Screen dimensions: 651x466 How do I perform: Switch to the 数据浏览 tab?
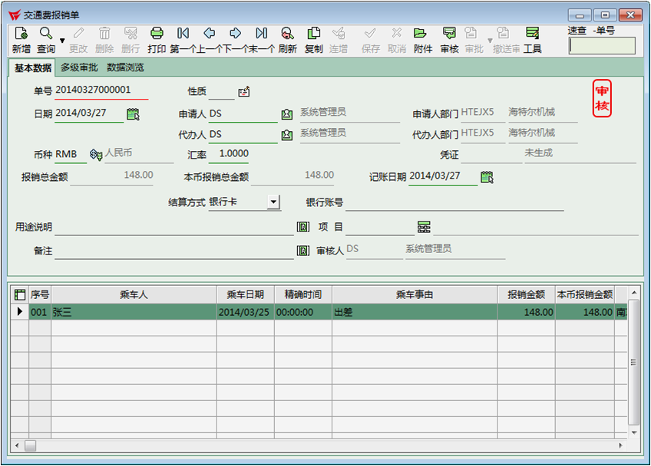(125, 67)
